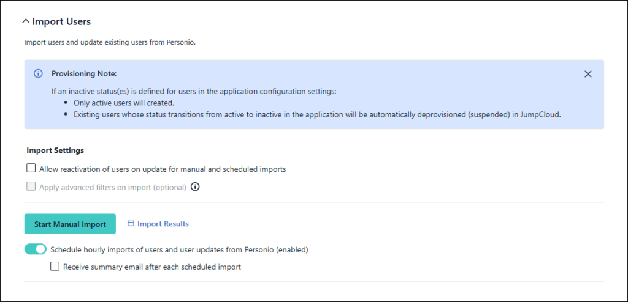Click the Import Settings heading
Viewport: 628px width, 302px height.
55,150
